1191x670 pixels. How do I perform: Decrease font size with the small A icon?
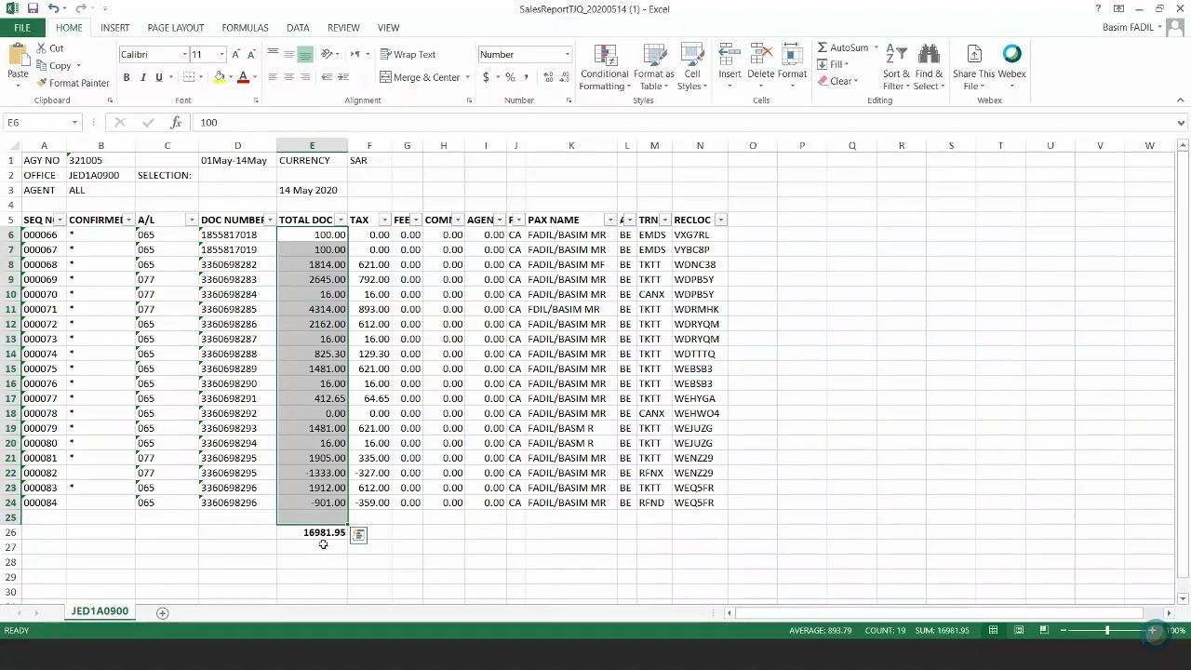(252, 54)
